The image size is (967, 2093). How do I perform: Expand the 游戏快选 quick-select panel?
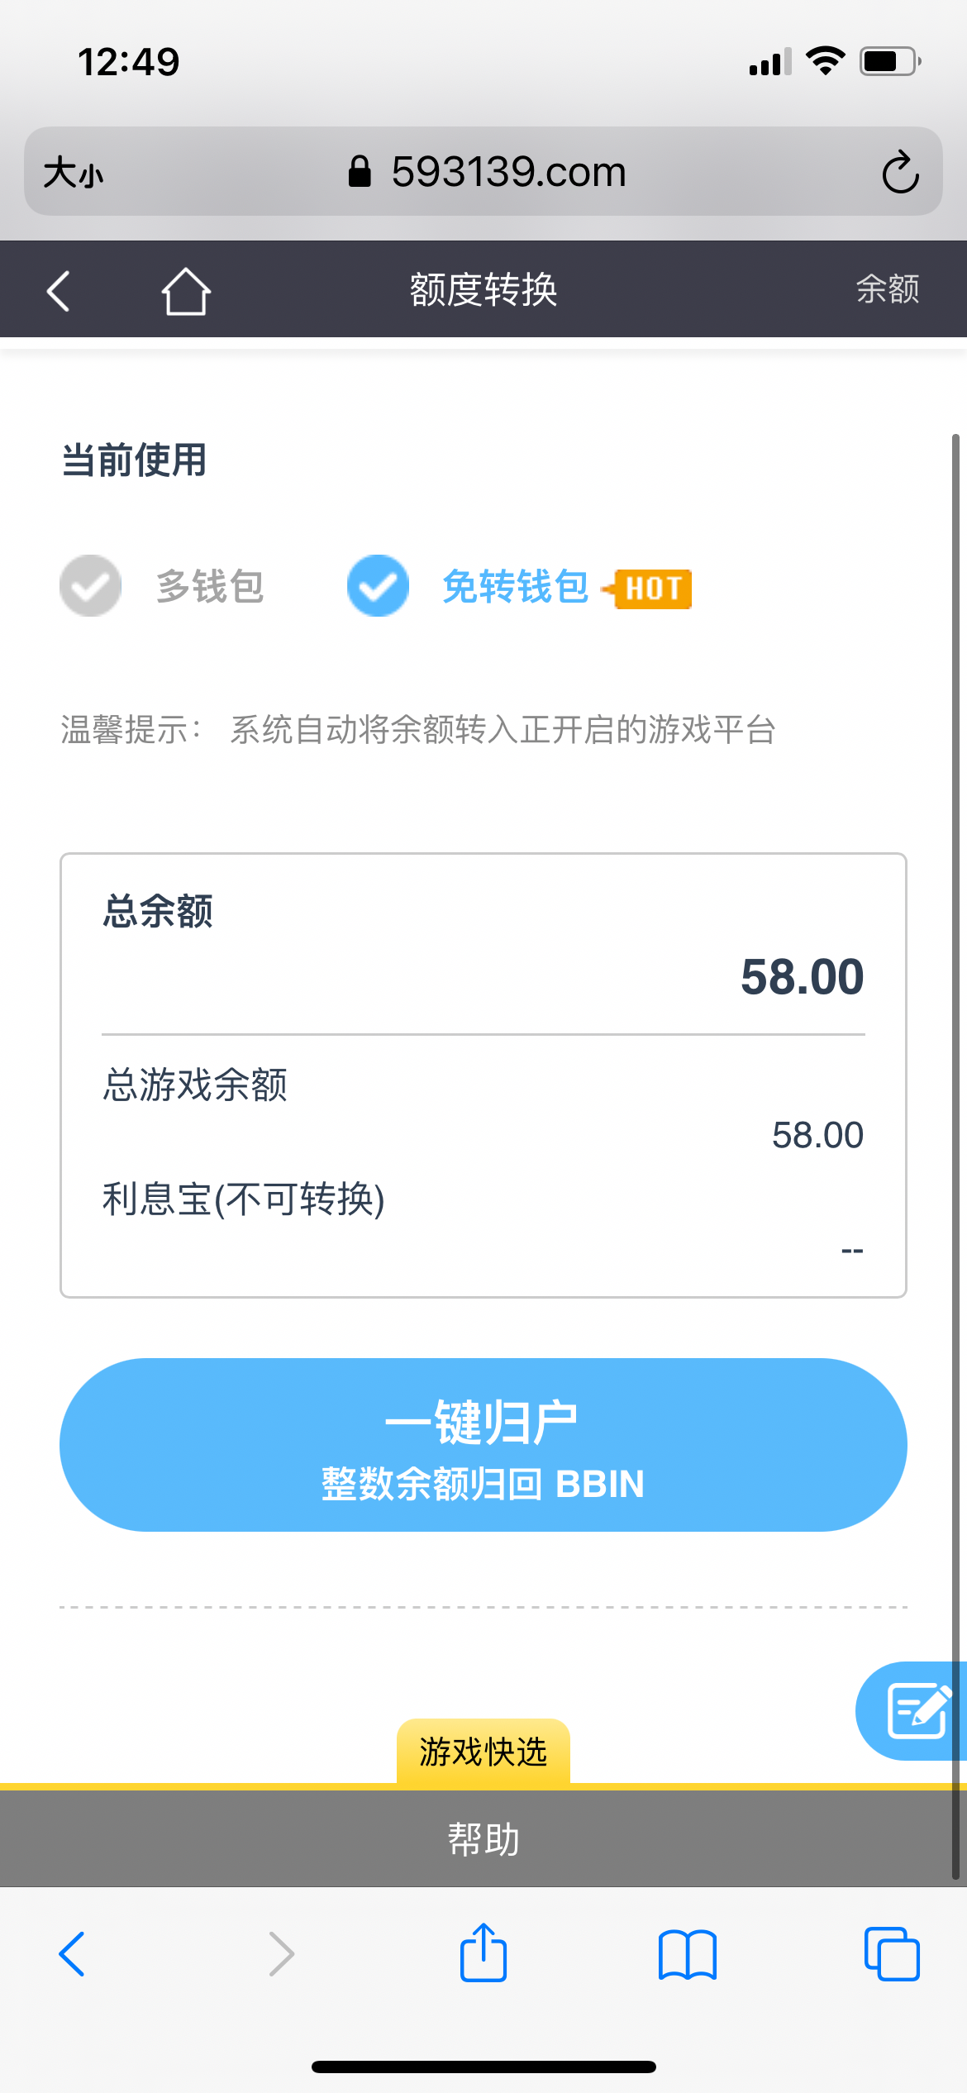click(483, 1752)
